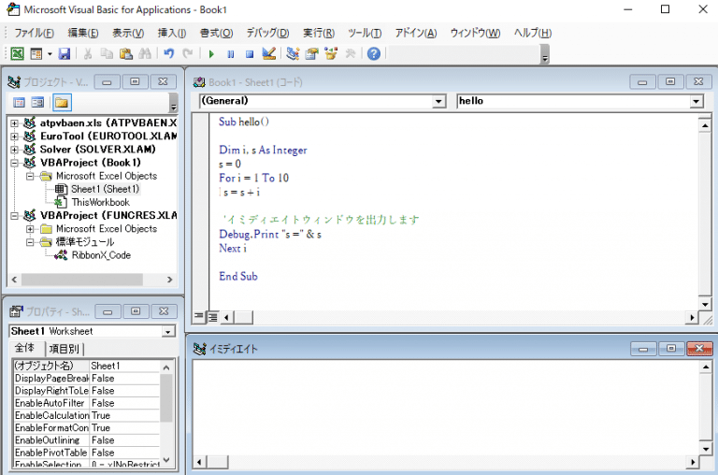Save Book1 with the floppy disk icon
This screenshot has height=475, width=718.
(65, 53)
